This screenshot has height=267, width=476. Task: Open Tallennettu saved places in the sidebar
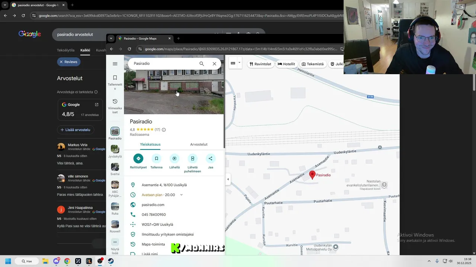115,82
